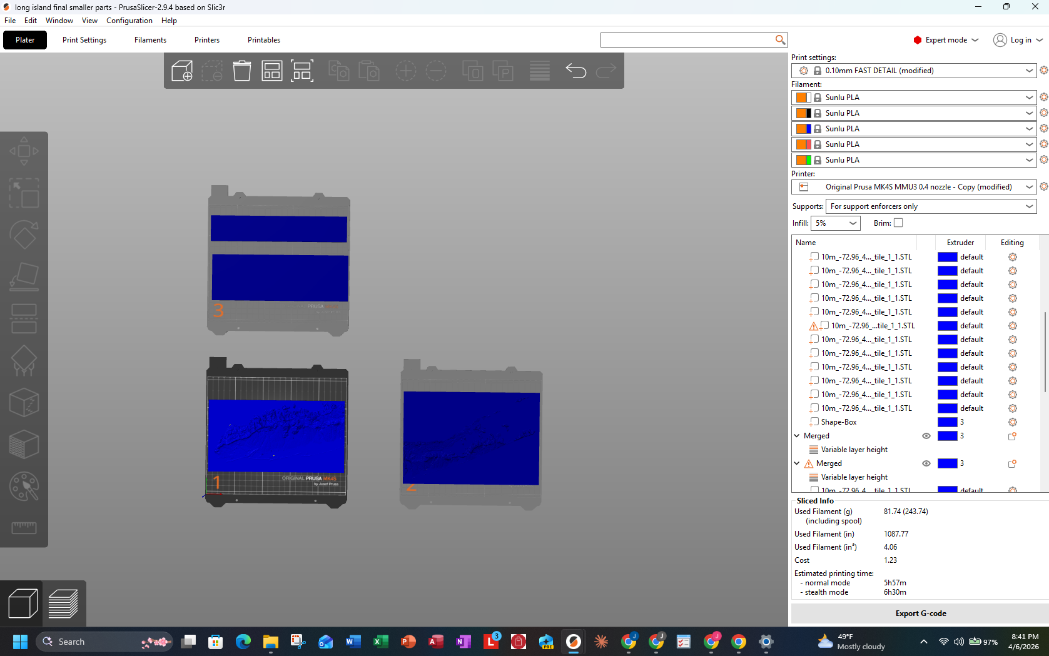
Task: Select the Fuzzy skin painting tool
Action: click(24, 445)
